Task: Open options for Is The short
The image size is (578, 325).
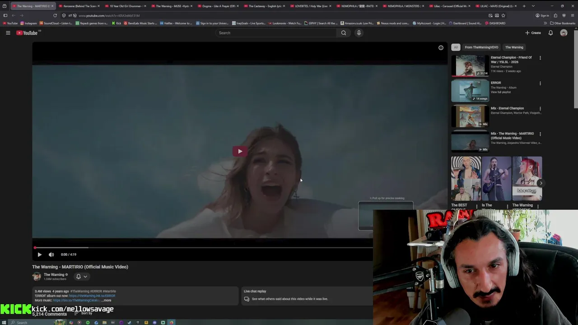Action: click(x=507, y=206)
